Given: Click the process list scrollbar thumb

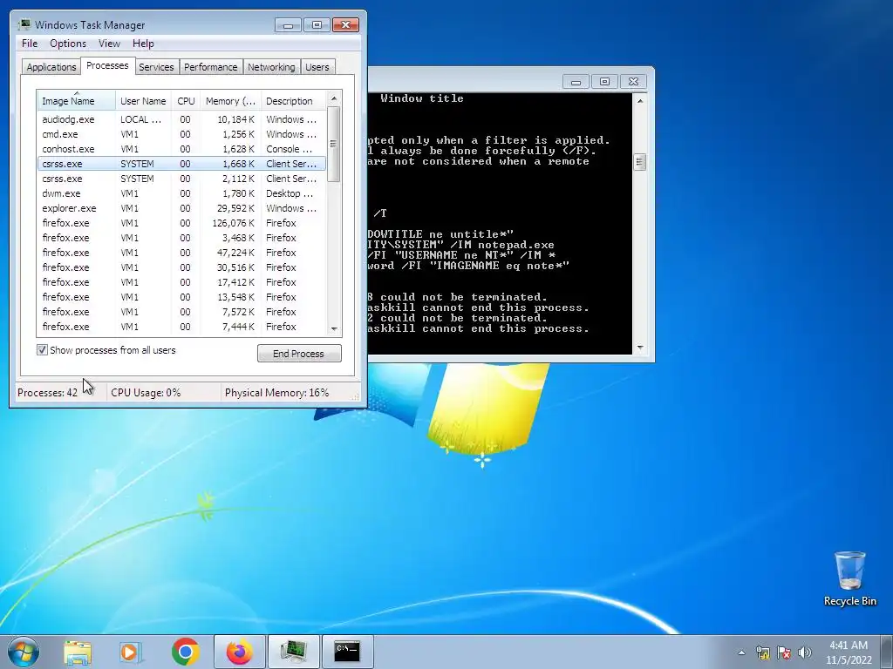Looking at the screenshot, I should [x=334, y=144].
